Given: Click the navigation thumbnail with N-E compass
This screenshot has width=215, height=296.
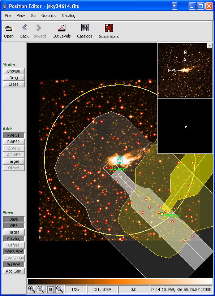Looking at the screenshot, I should 185,70.
